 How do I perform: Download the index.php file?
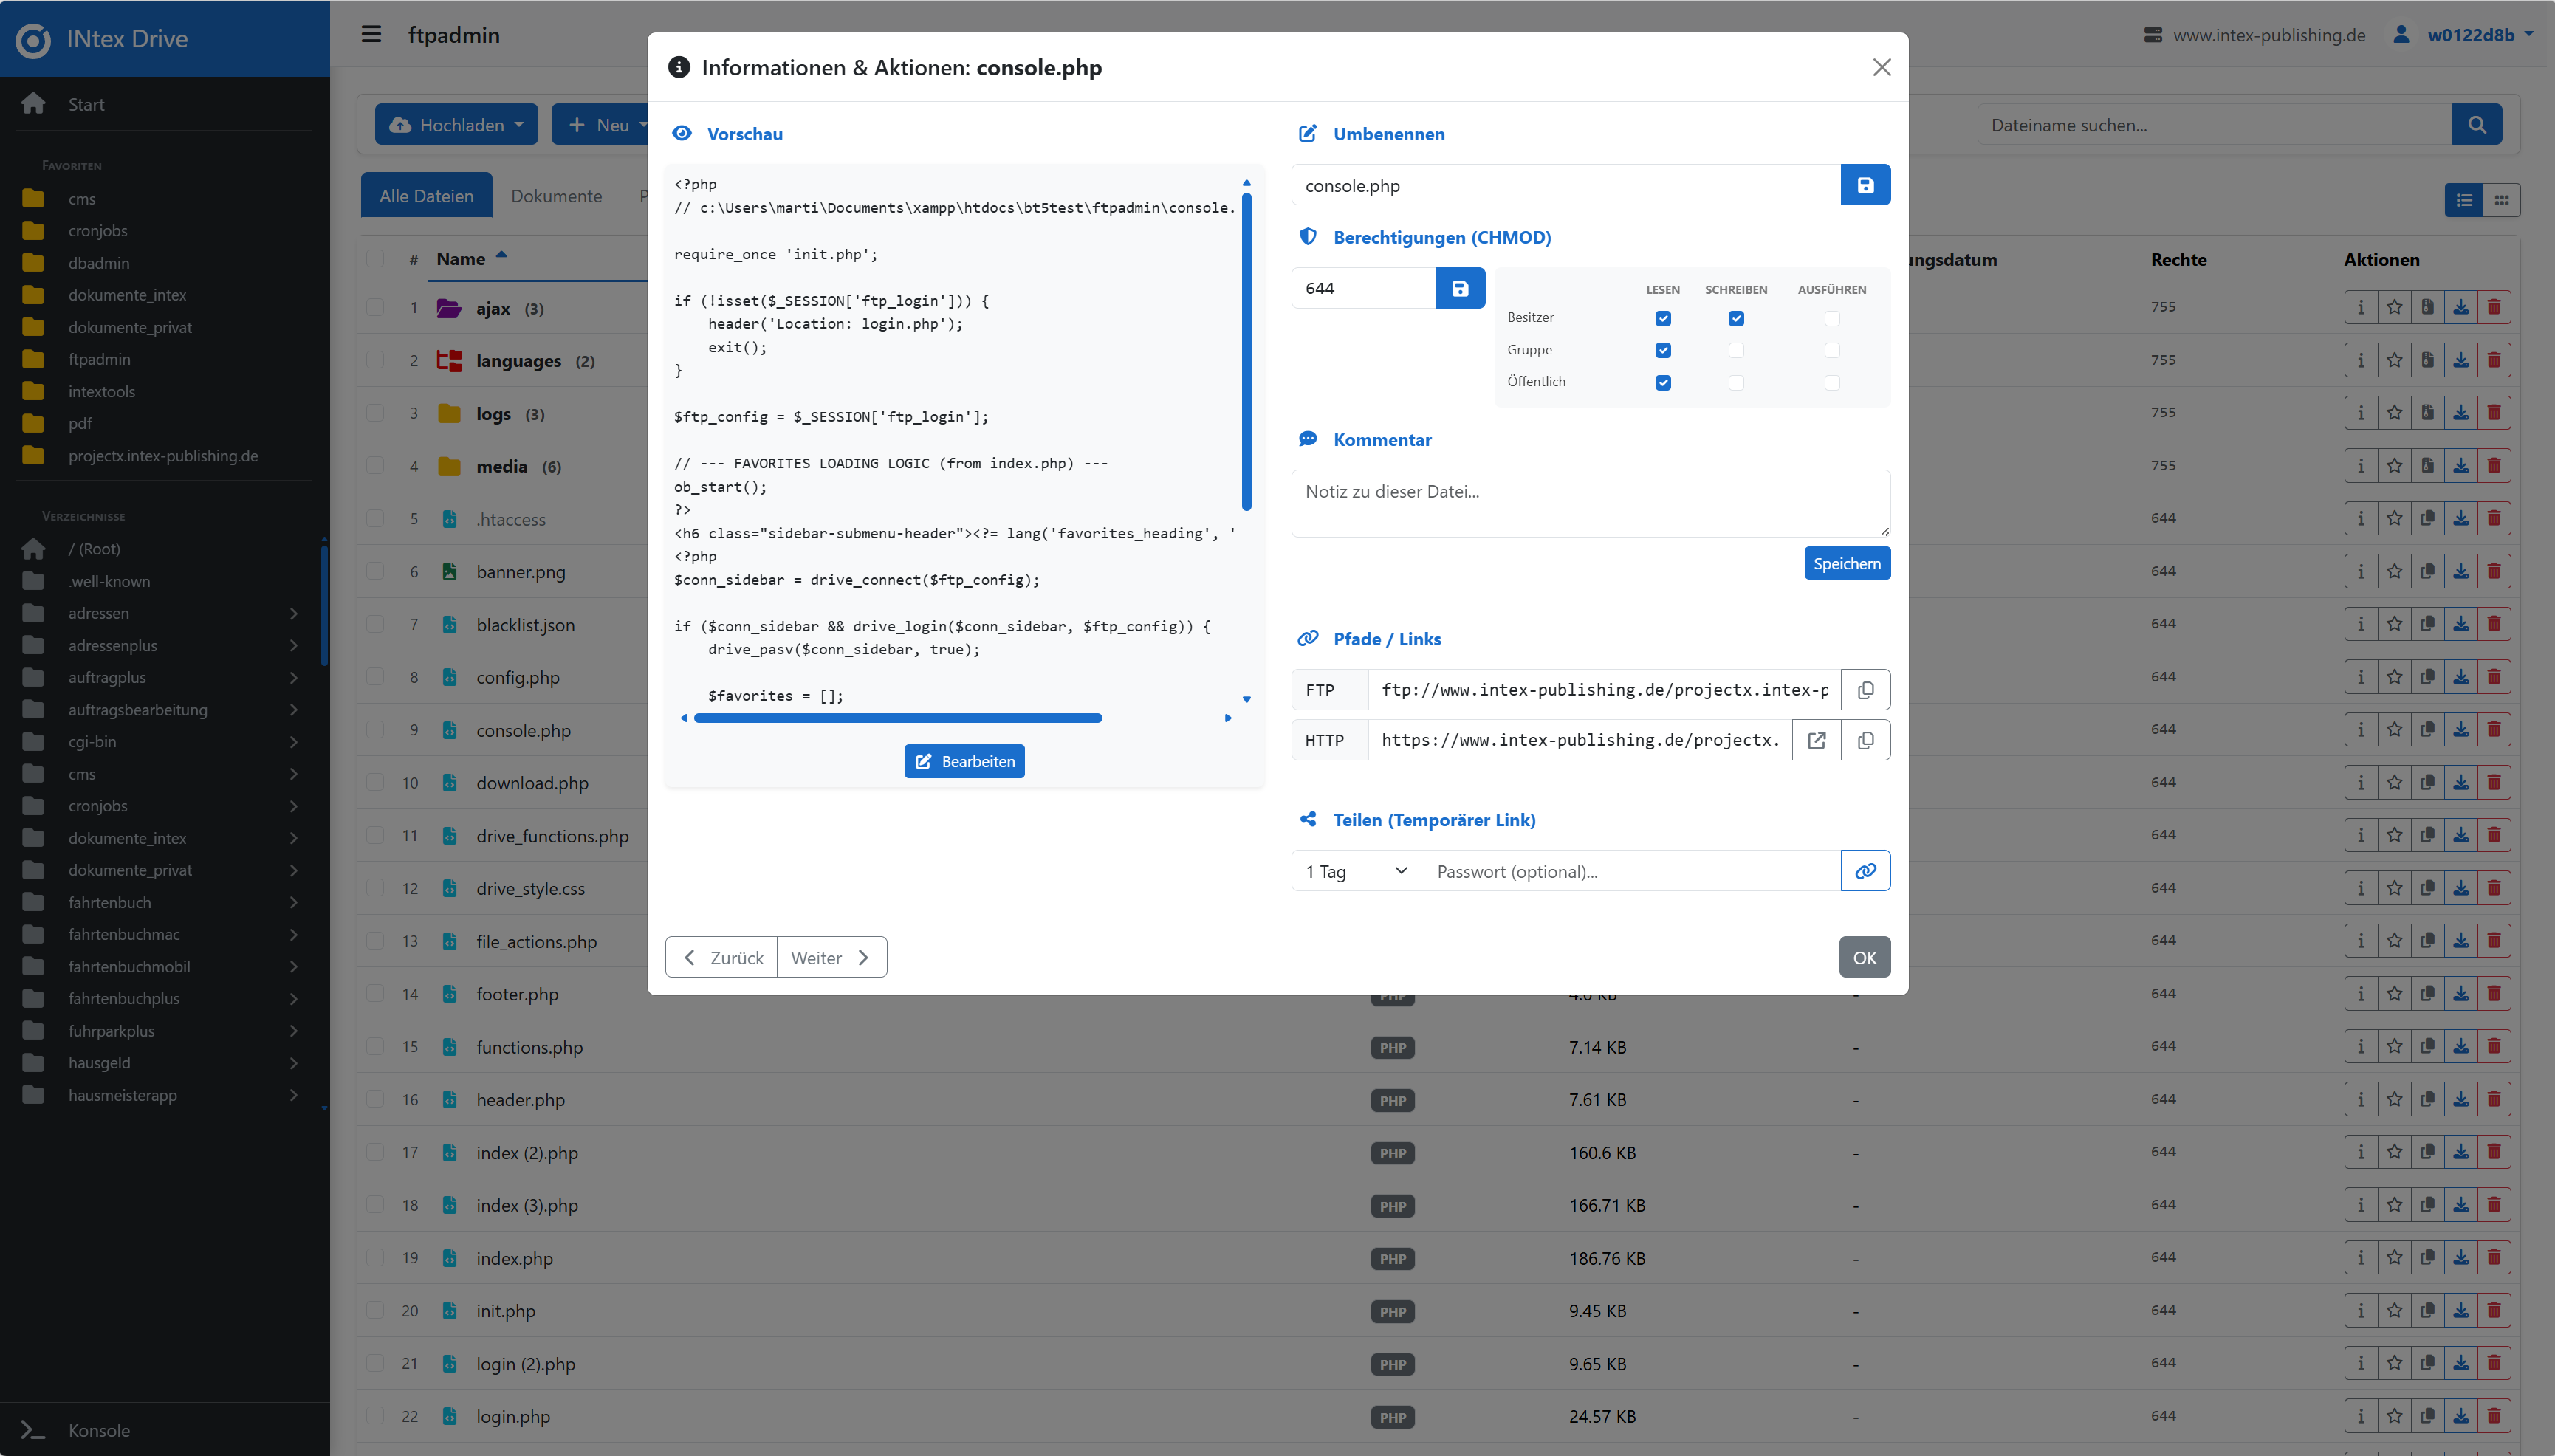[2461, 1258]
